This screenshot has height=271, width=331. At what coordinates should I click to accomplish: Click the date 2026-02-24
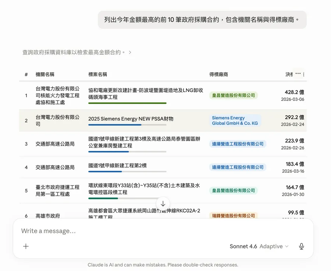pyautogui.click(x=293, y=124)
